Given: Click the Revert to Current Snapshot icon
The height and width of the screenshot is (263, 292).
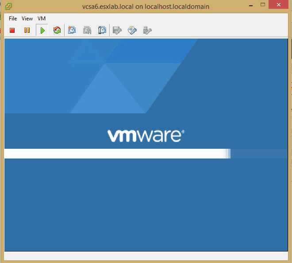Looking at the screenshot, I should [x=87, y=30].
